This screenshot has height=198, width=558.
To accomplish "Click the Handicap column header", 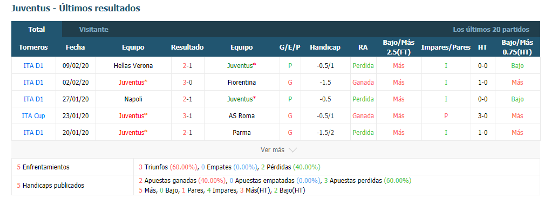I will (325, 47).
